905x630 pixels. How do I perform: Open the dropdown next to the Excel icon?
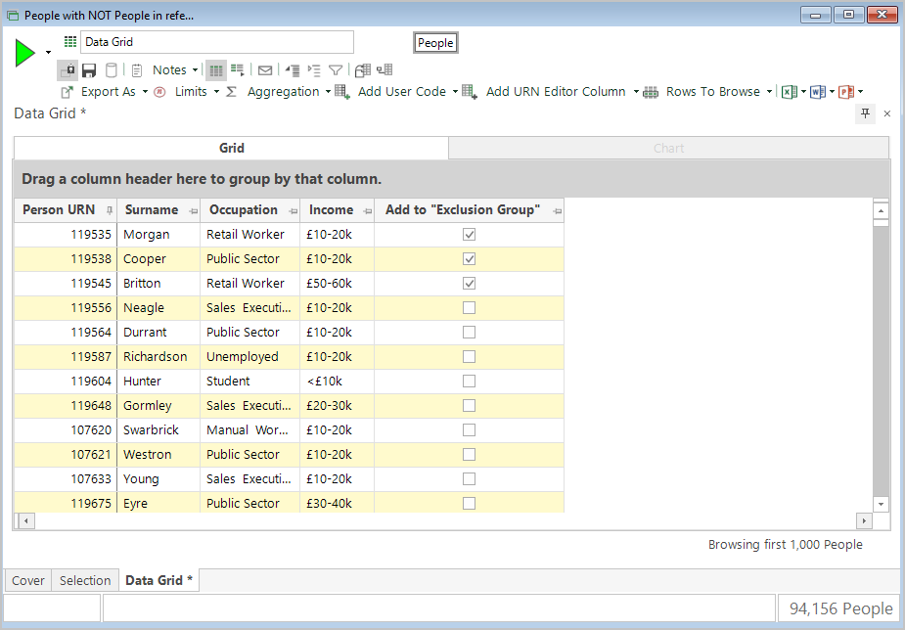[x=803, y=92]
